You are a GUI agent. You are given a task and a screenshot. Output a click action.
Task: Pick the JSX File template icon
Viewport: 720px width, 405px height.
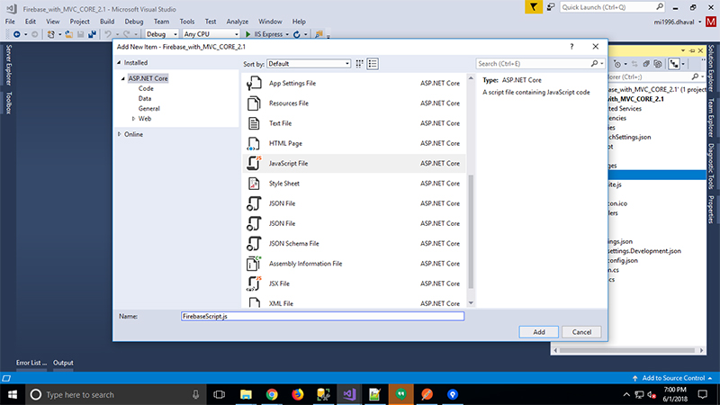(253, 283)
